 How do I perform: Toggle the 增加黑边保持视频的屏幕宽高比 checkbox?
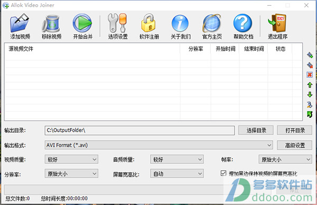click(223, 173)
